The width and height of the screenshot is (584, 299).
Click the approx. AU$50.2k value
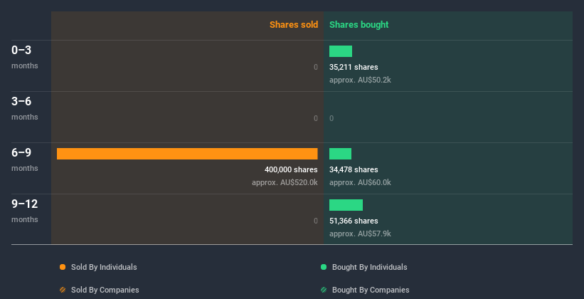click(x=360, y=80)
